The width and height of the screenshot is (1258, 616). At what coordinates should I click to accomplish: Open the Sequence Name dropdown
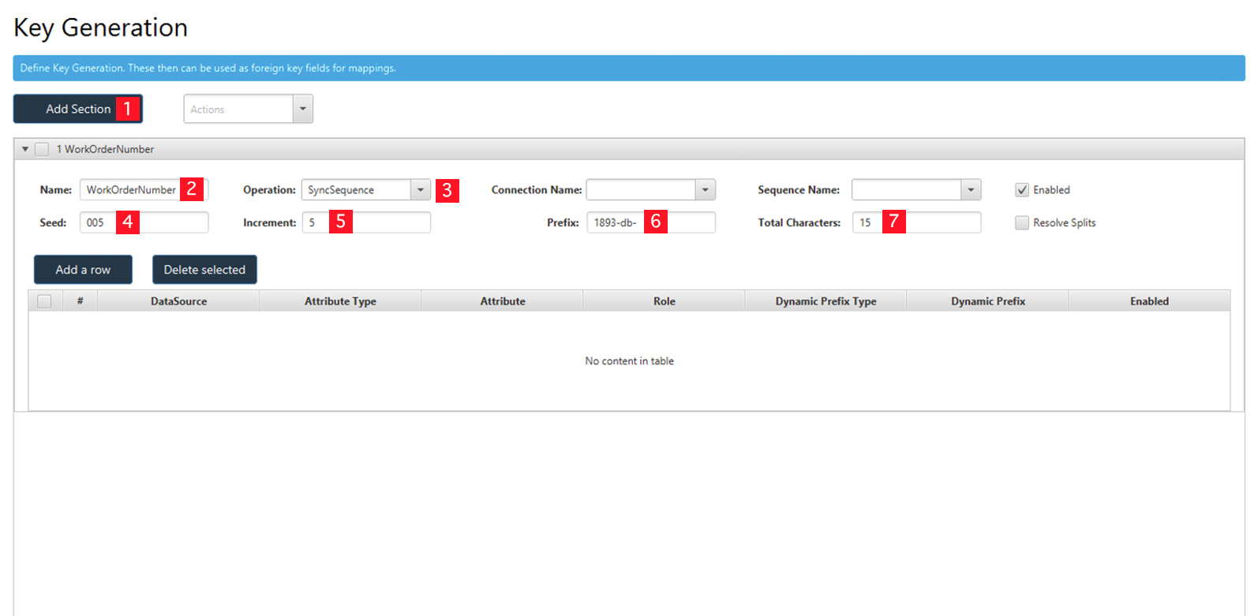[x=915, y=190]
